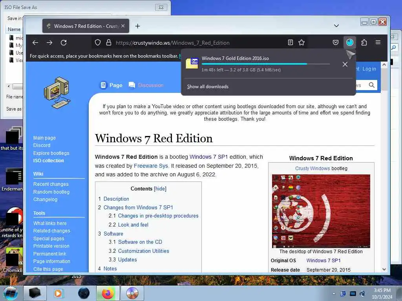This screenshot has width=402, height=301.
Task: Click the padlock site security icon
Action: (109, 42)
